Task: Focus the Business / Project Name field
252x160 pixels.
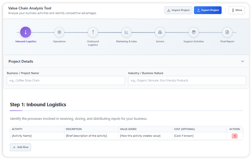Action: point(66,81)
